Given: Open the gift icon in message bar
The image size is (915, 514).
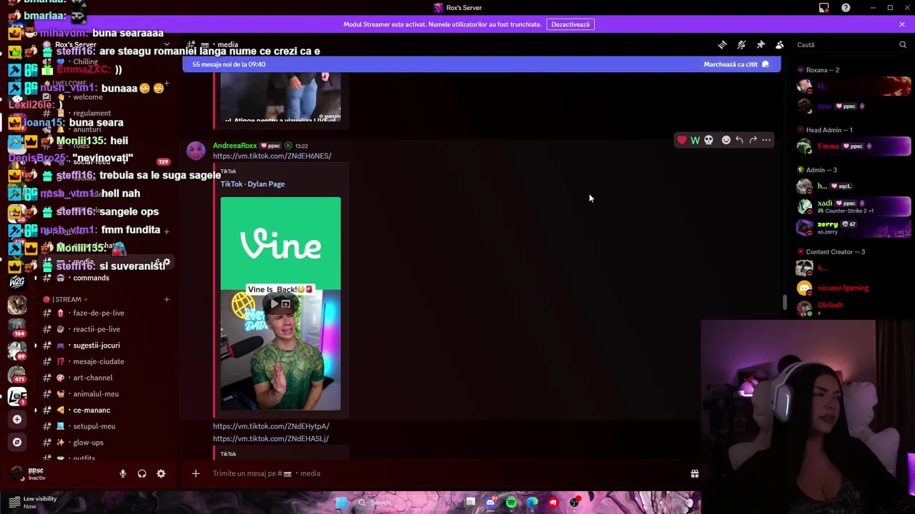Looking at the screenshot, I should pos(694,473).
